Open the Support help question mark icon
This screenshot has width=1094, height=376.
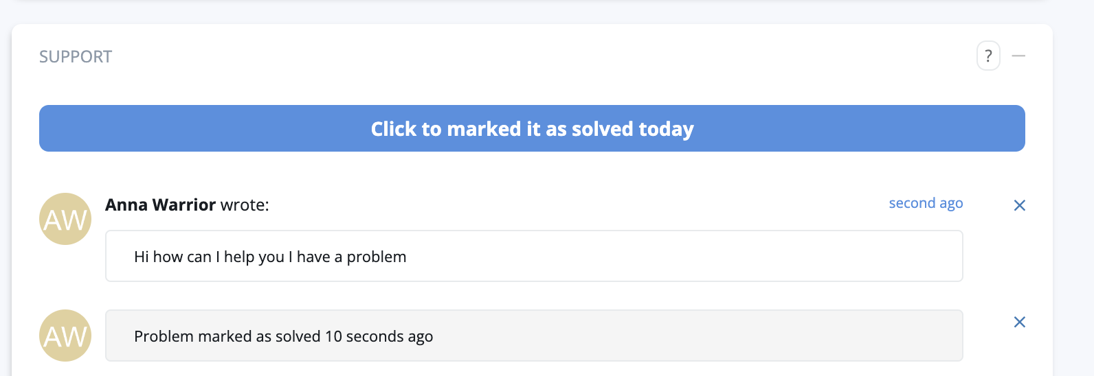(x=988, y=56)
